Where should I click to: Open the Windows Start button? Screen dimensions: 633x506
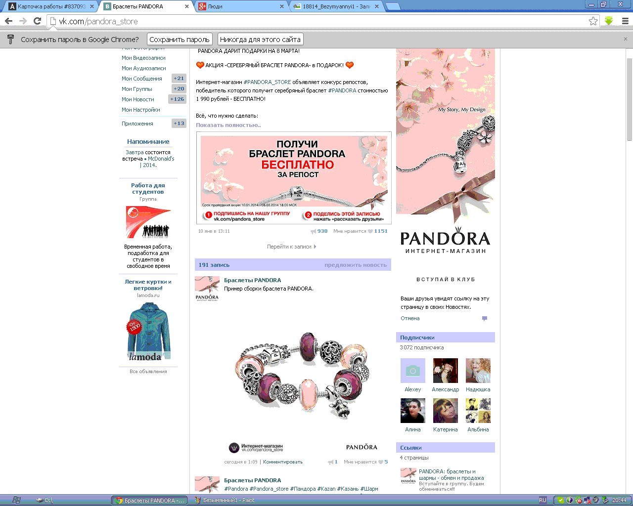[16, 500]
